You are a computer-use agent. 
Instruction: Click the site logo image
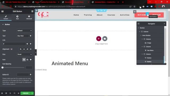click(x=43, y=15)
